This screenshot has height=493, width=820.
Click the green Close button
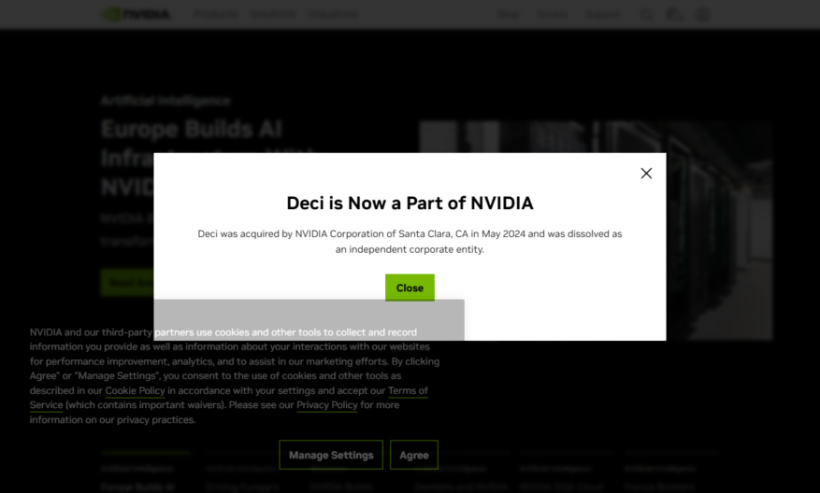point(410,288)
